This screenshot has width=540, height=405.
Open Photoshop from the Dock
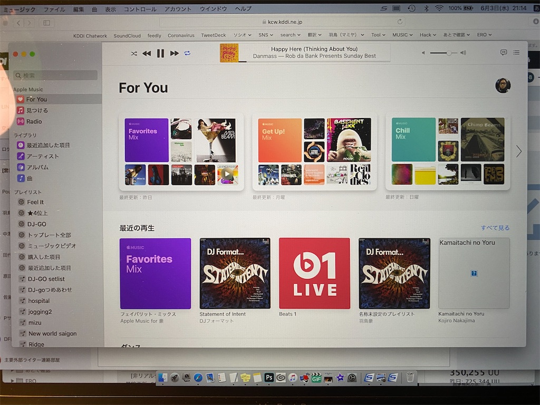pos(269,378)
